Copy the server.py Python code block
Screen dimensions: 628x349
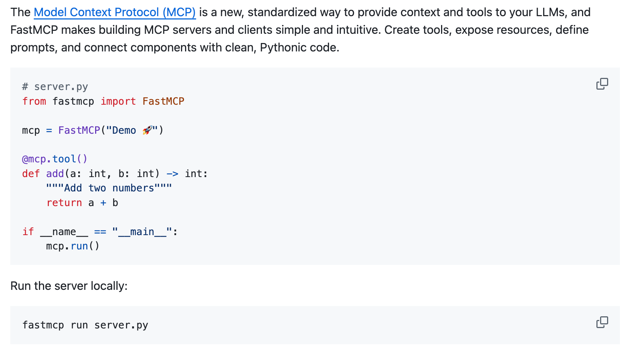pyautogui.click(x=602, y=84)
